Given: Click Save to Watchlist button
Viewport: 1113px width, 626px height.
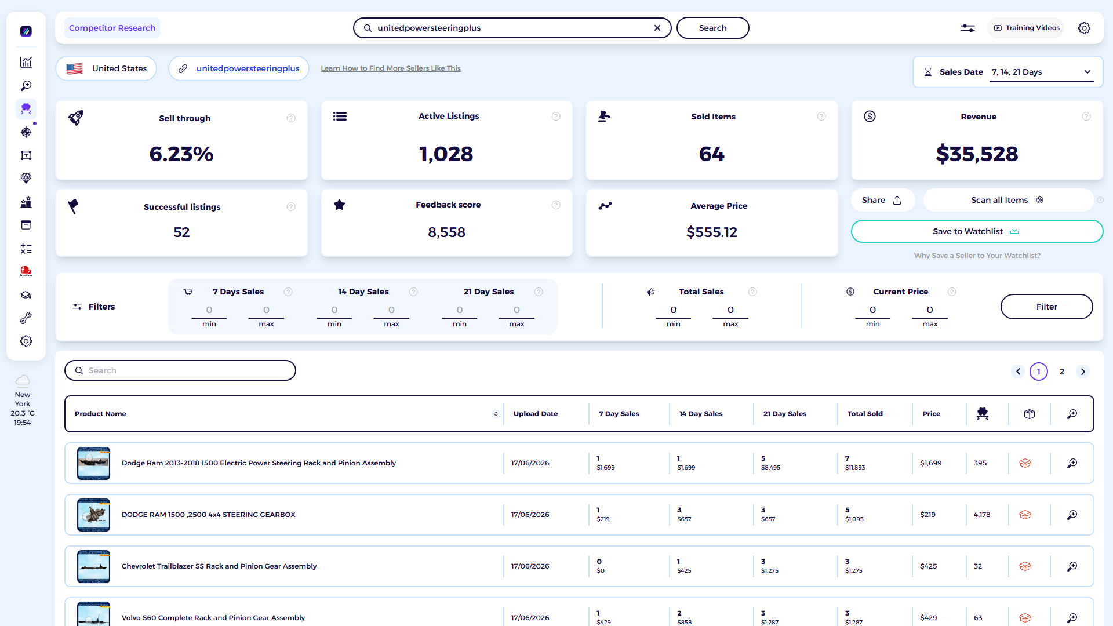Looking at the screenshot, I should 977,231.
